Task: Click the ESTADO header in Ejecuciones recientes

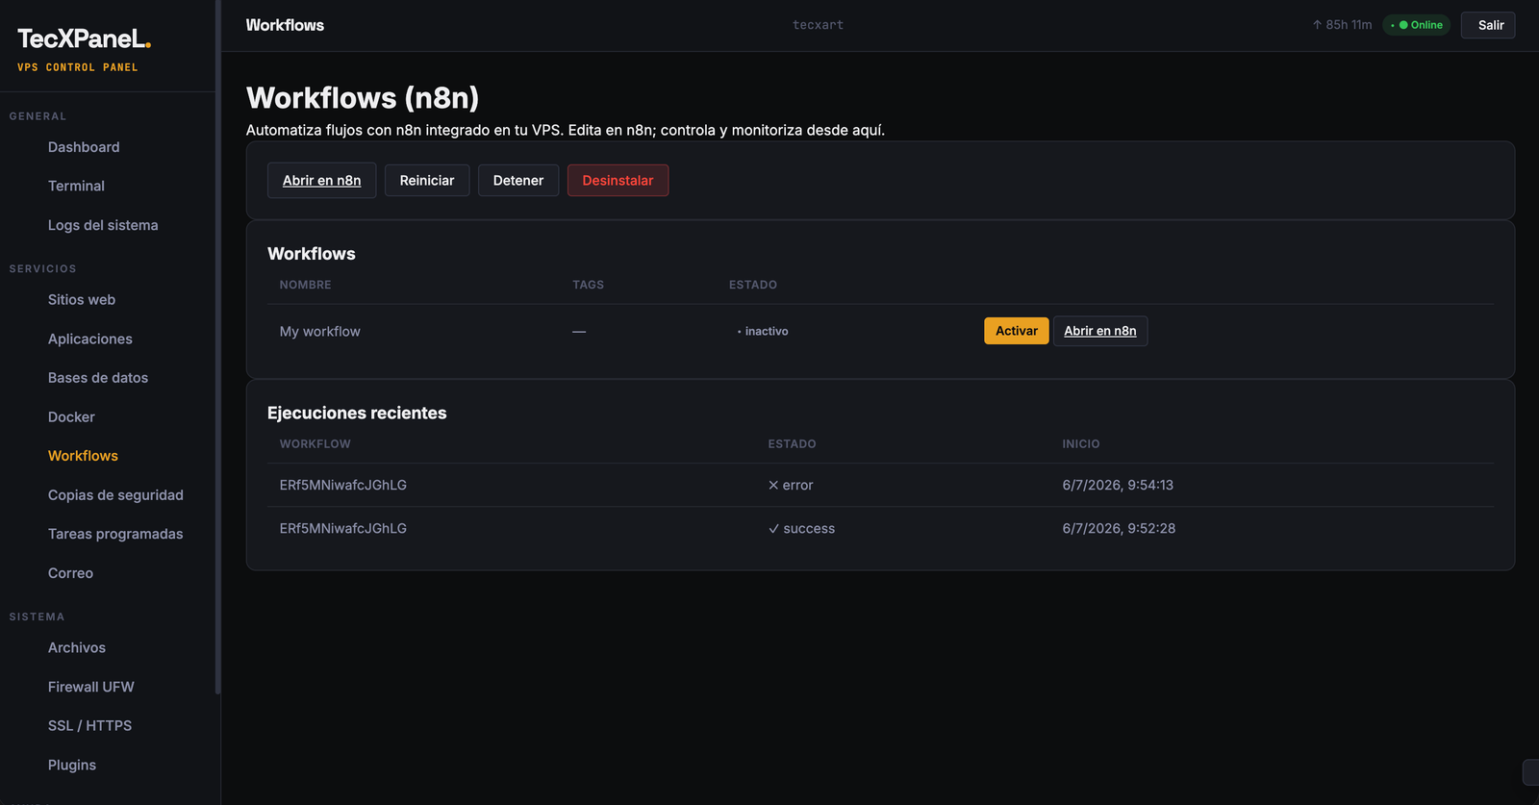Action: click(792, 443)
